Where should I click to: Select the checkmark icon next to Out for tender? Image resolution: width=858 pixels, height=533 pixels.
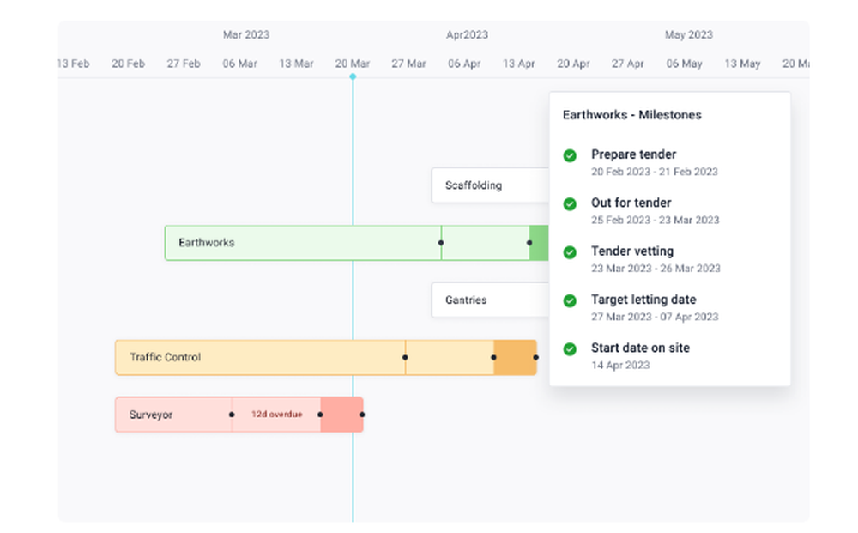[569, 204]
